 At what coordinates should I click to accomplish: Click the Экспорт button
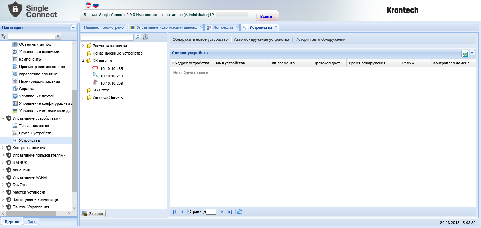click(x=93, y=214)
